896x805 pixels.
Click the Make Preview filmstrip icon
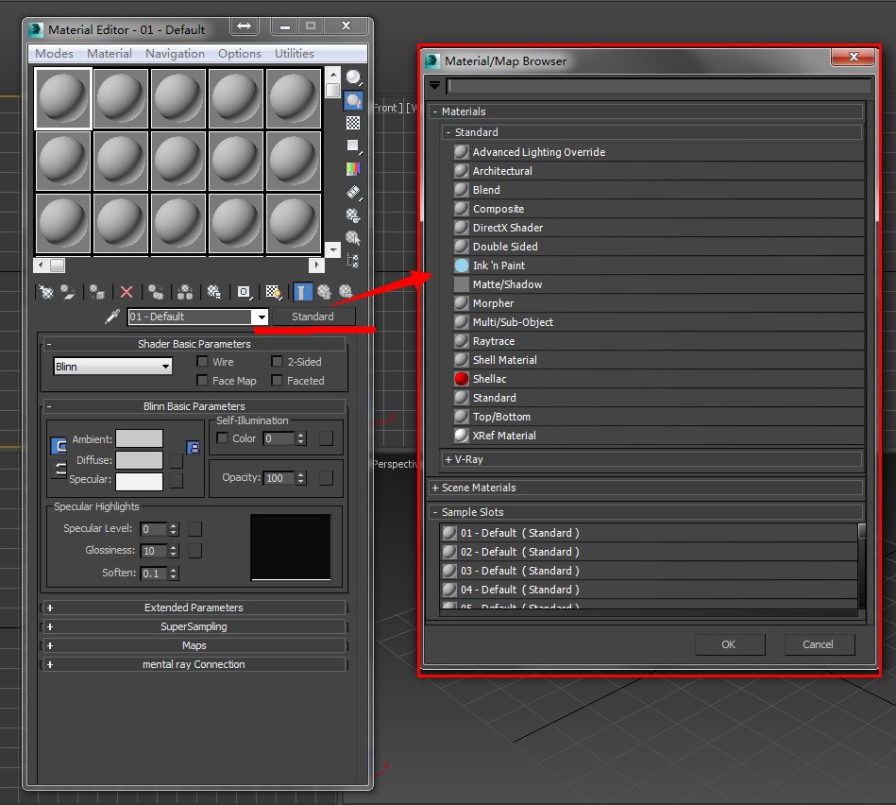pyautogui.click(x=353, y=192)
